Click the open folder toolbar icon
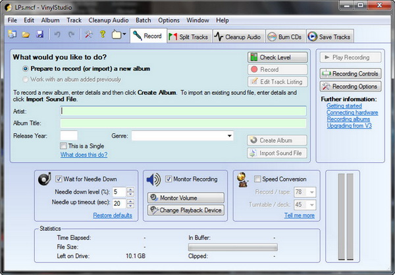This screenshot has width=395, height=275. [x=26, y=34]
